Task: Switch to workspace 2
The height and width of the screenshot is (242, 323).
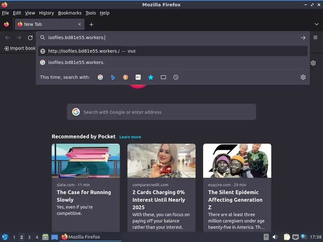Action: pyautogui.click(x=21, y=237)
